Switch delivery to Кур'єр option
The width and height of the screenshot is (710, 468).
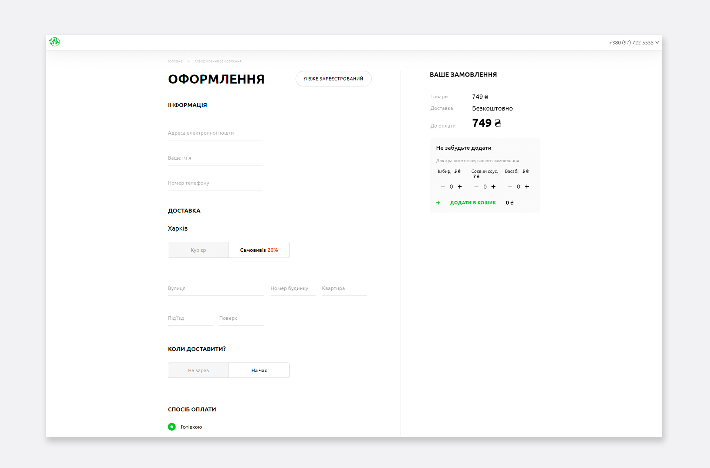coord(198,250)
